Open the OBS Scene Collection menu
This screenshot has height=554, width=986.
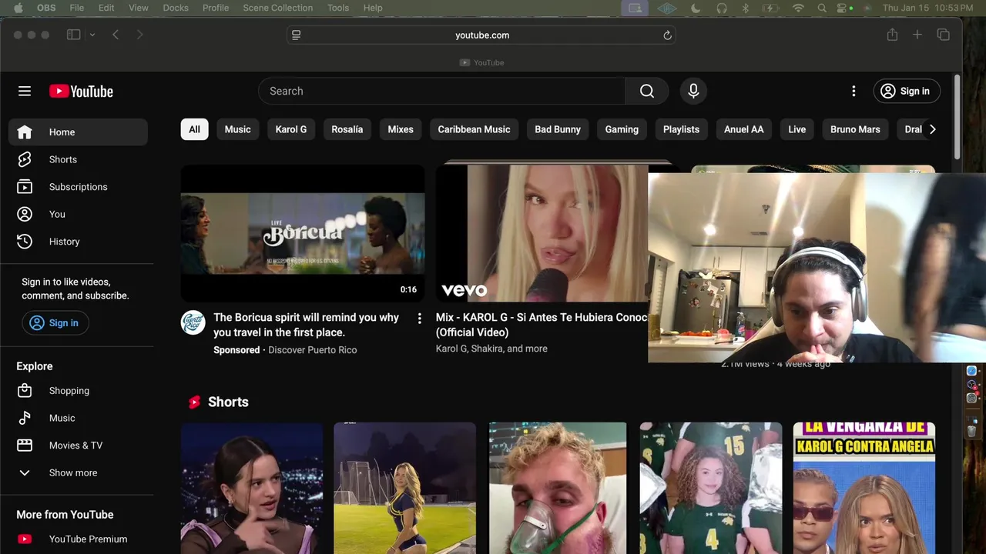pyautogui.click(x=278, y=8)
